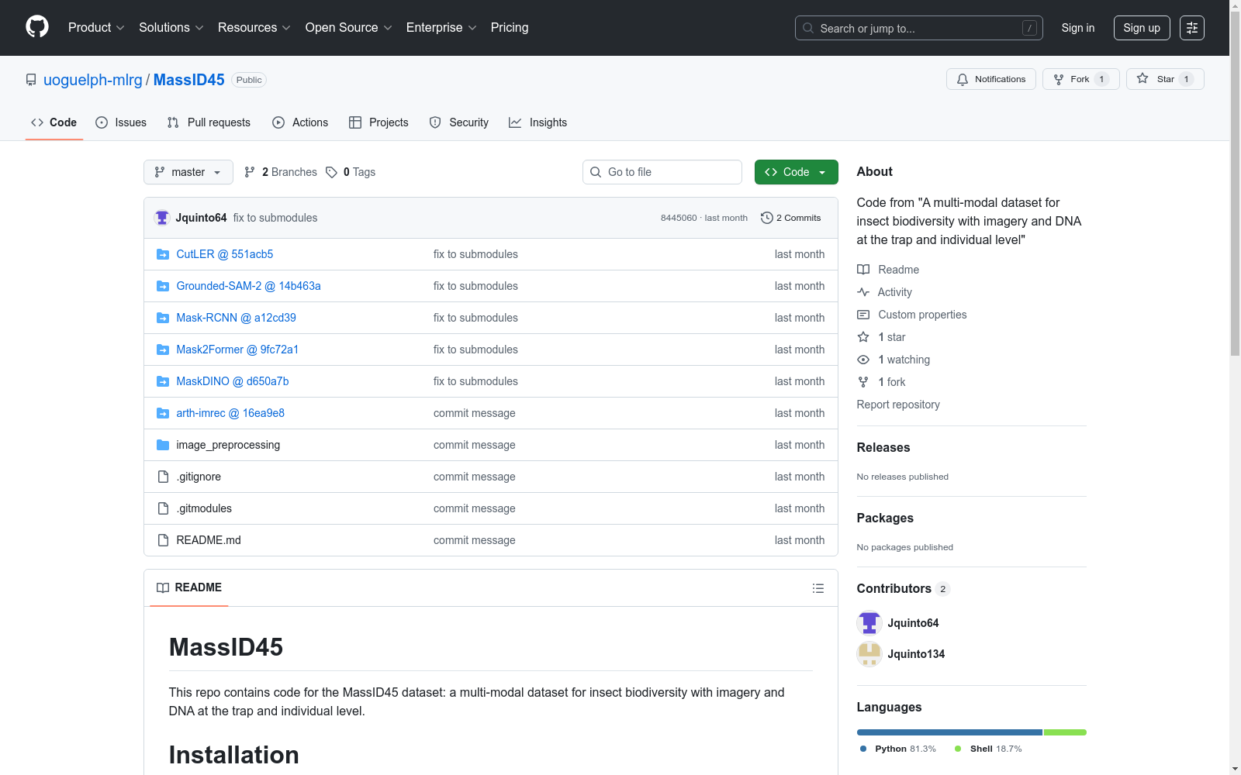
Task: Click the Report repository link
Action: point(898,405)
